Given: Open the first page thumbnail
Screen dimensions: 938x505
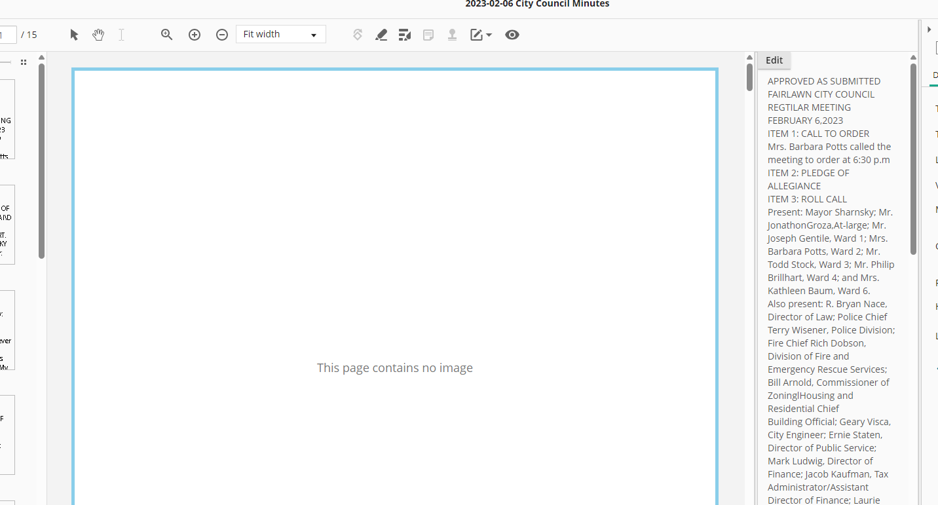Looking at the screenshot, I should [7, 119].
